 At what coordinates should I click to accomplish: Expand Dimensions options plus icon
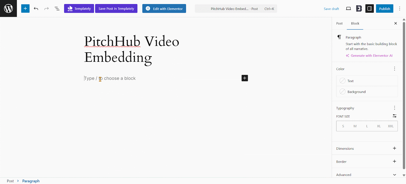point(395,148)
